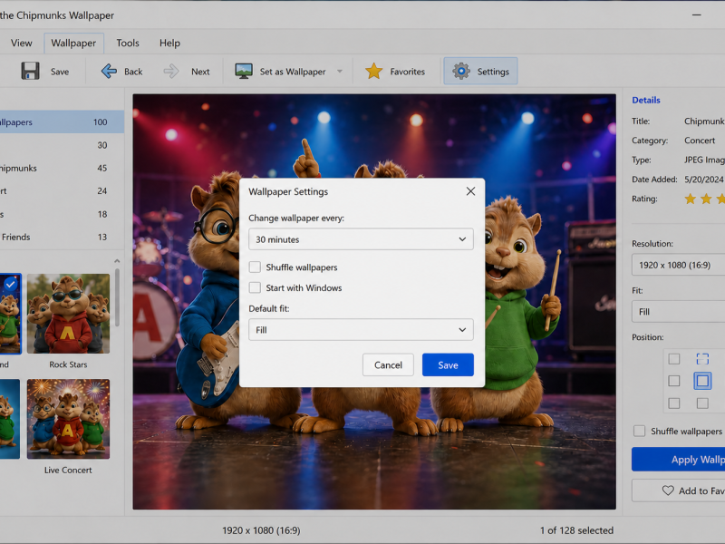The width and height of the screenshot is (725, 544).
Task: Enable Shuffle wallpapers in the dialog
Action: point(255,267)
